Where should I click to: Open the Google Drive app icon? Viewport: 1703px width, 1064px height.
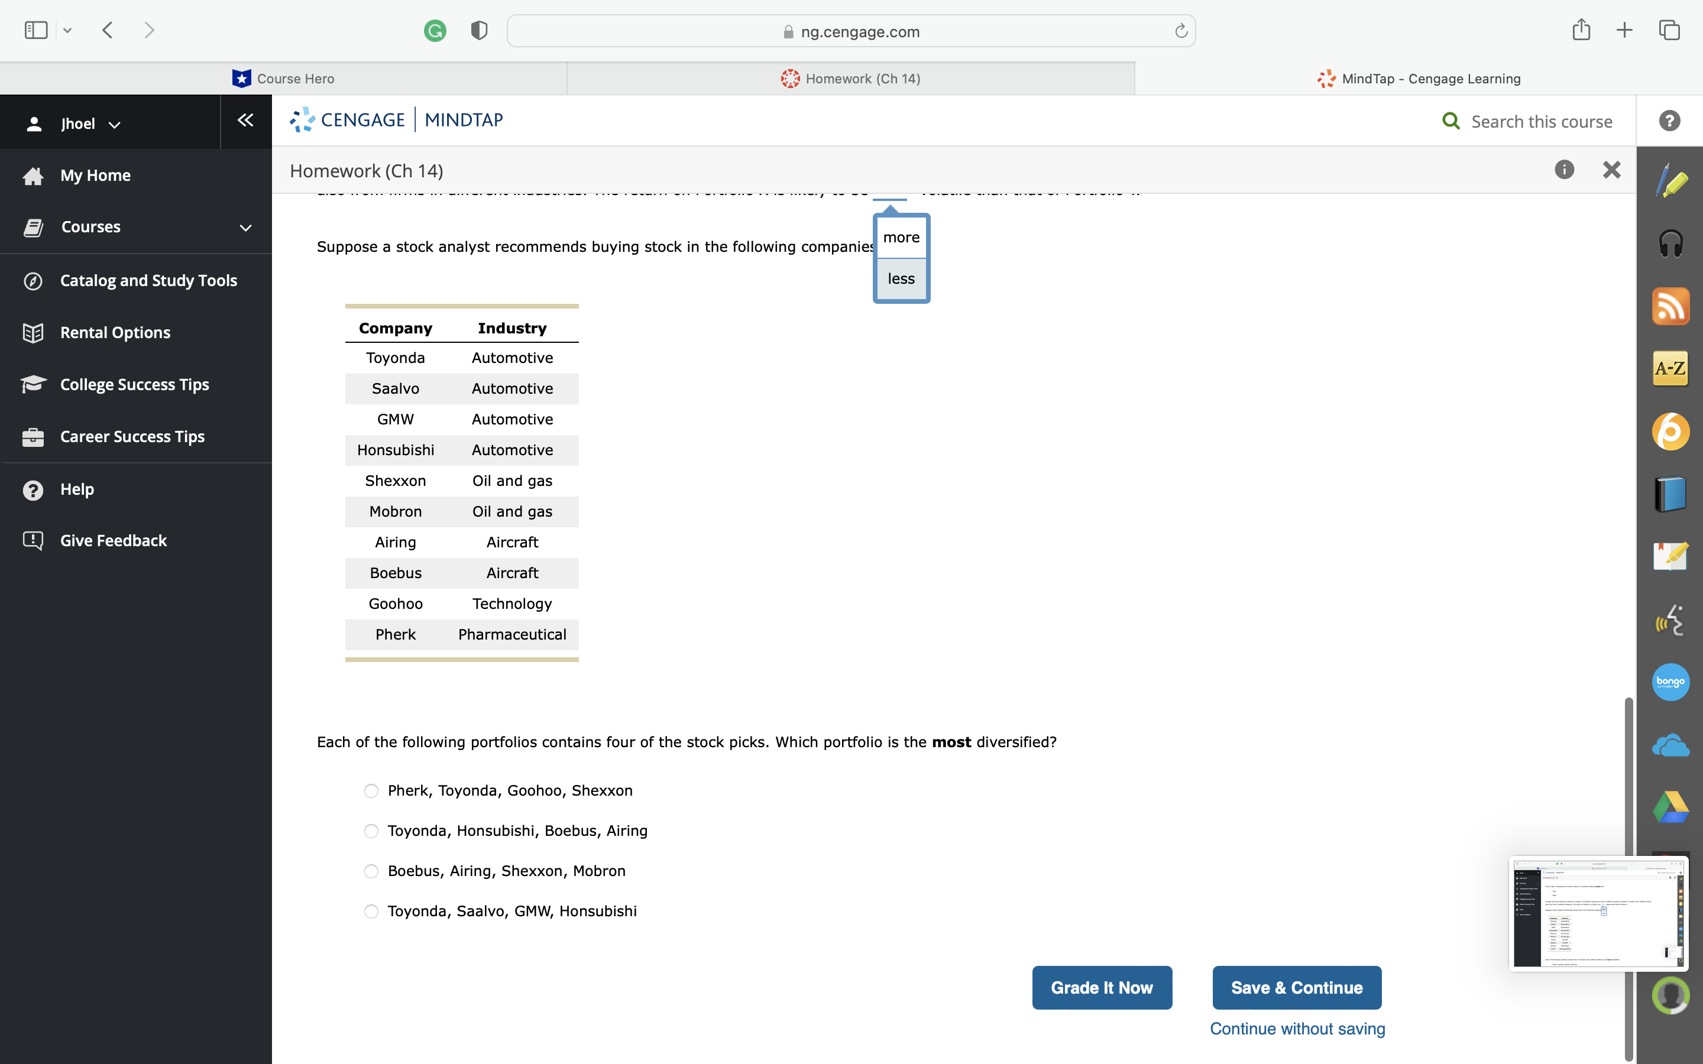(x=1671, y=806)
